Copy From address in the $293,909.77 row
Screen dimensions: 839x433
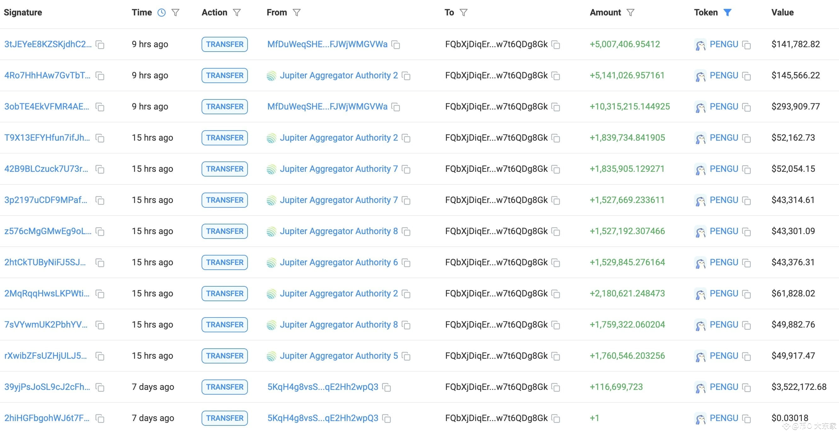tap(396, 107)
